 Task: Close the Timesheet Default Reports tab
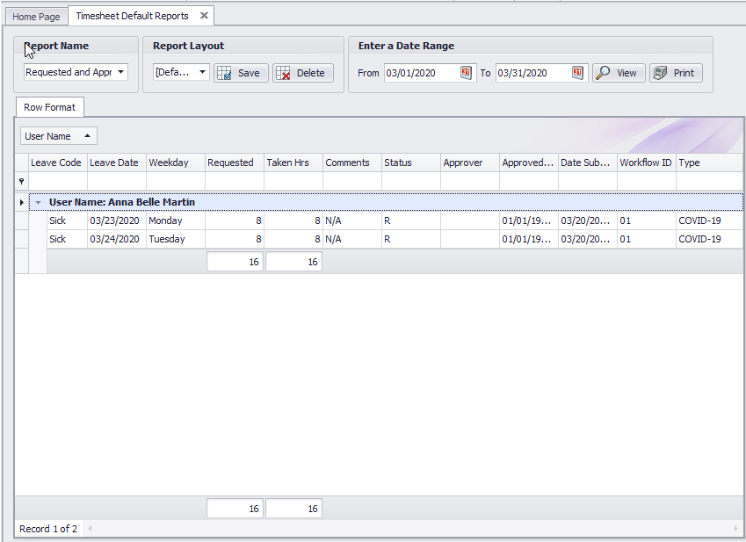[204, 16]
